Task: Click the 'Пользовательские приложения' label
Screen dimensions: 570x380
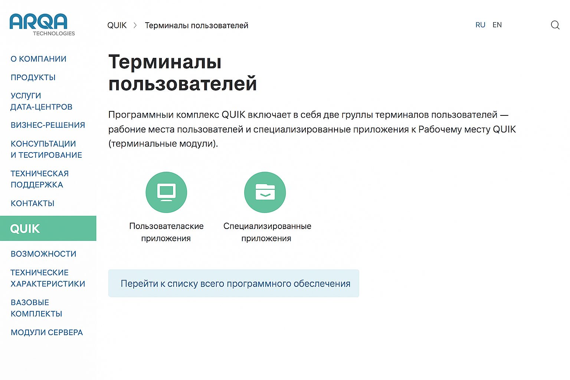Action: [166, 232]
